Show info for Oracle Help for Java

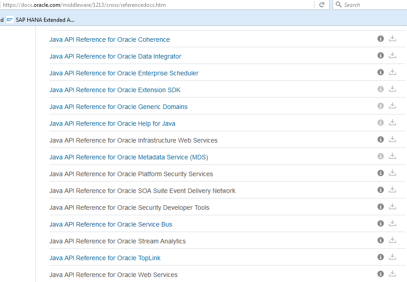click(381, 123)
